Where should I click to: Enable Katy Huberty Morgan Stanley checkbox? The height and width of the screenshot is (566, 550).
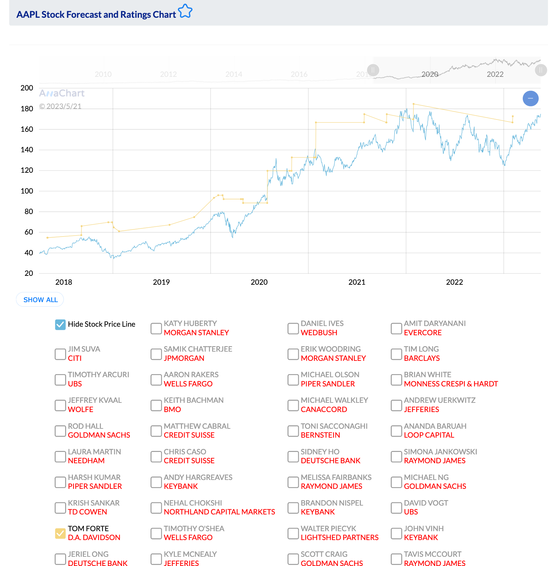point(156,328)
